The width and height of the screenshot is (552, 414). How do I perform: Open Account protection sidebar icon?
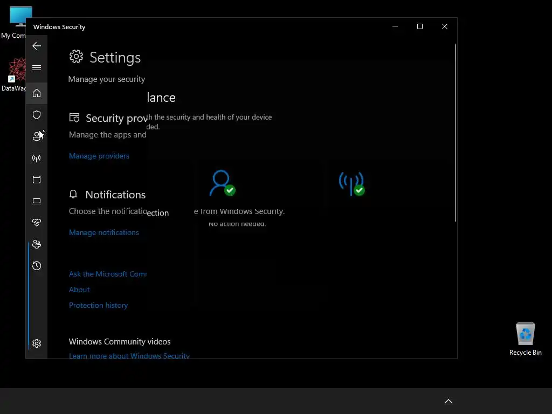tap(37, 136)
